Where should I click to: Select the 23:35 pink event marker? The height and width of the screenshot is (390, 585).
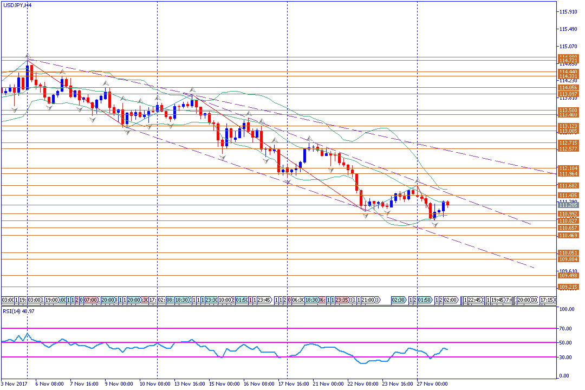342,300
